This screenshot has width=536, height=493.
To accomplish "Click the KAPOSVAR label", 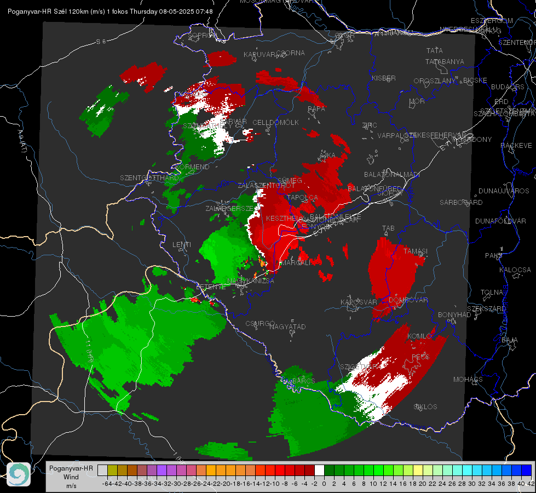I will coord(359,302).
